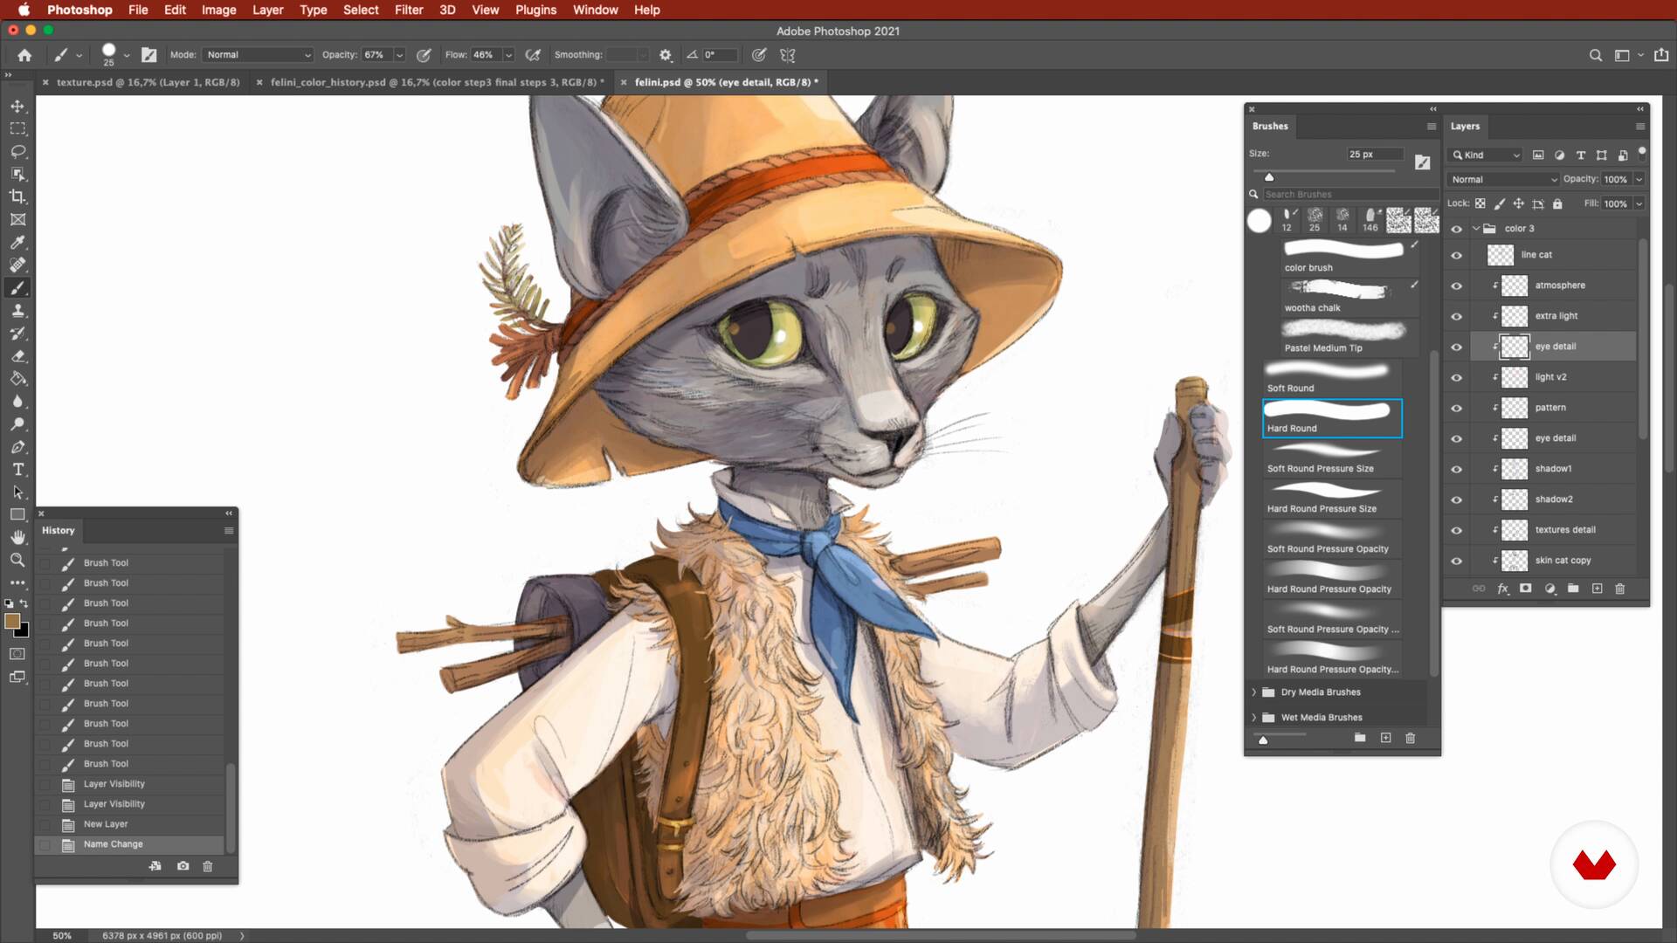Toggle visibility of color 3 group
The image size is (1677, 943).
[1456, 229]
